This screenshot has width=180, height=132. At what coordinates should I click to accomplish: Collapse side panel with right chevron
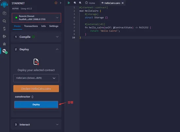61,3
